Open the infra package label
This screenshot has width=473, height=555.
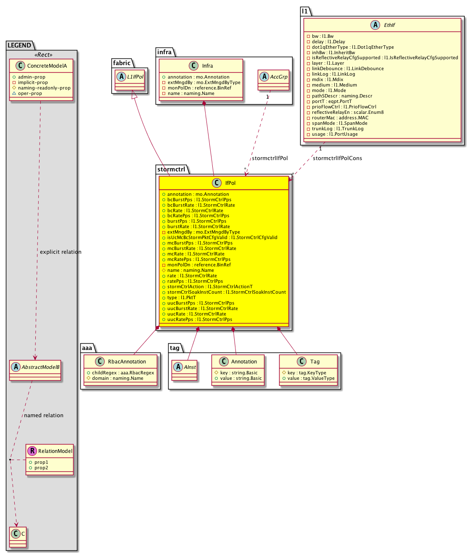click(x=164, y=52)
